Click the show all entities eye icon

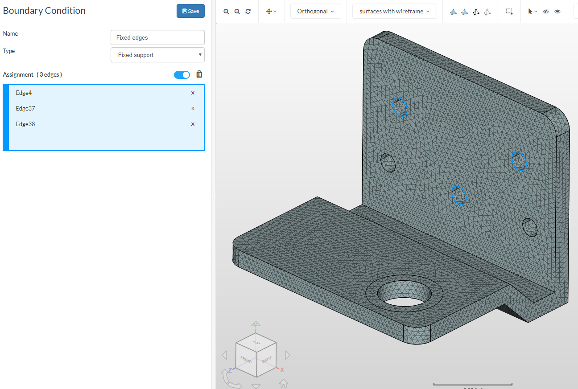(557, 11)
